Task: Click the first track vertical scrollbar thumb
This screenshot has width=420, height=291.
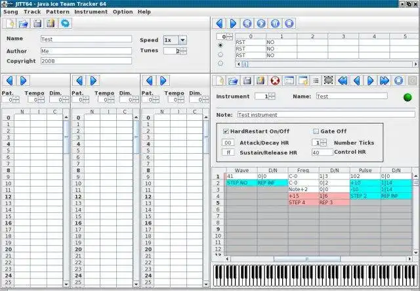Action: click(x=66, y=137)
